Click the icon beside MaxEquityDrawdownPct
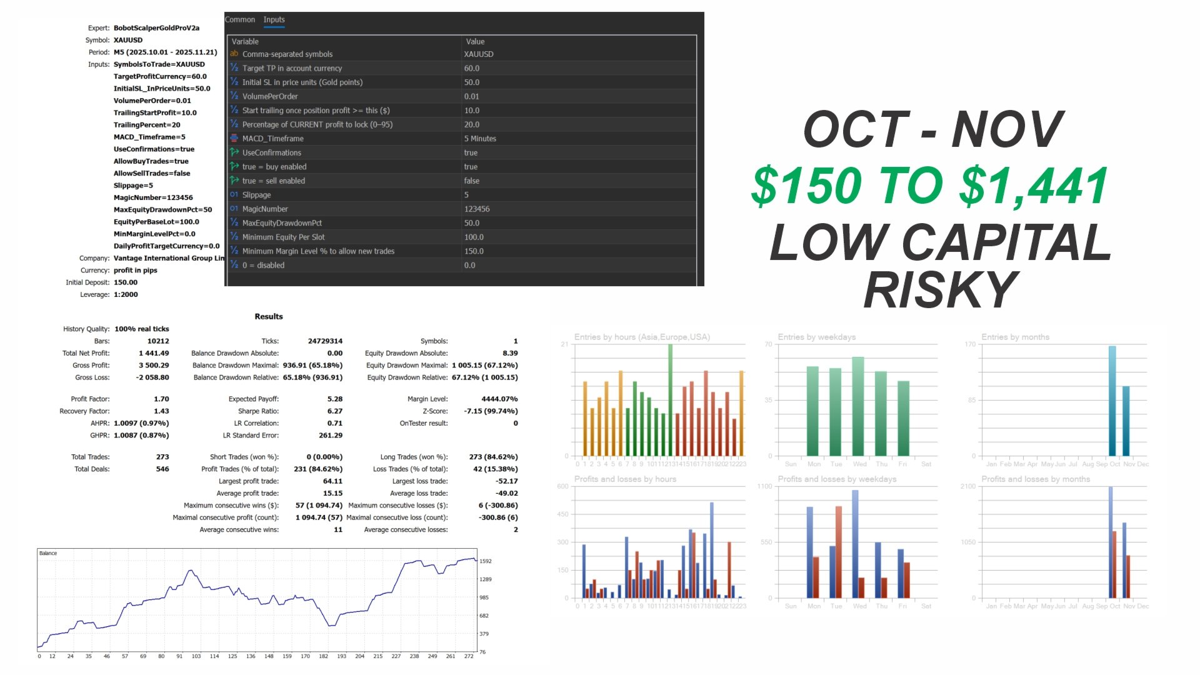Image resolution: width=1200 pixels, height=675 pixels. coord(234,222)
